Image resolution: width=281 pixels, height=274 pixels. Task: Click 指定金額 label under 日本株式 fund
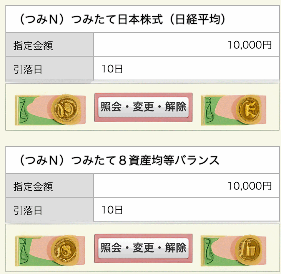(x=33, y=45)
